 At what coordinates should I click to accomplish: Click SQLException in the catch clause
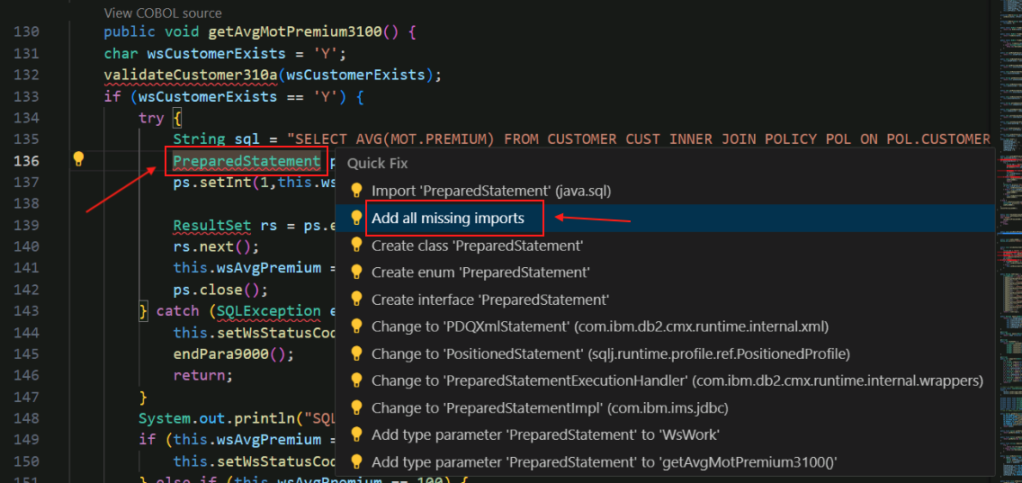point(268,311)
